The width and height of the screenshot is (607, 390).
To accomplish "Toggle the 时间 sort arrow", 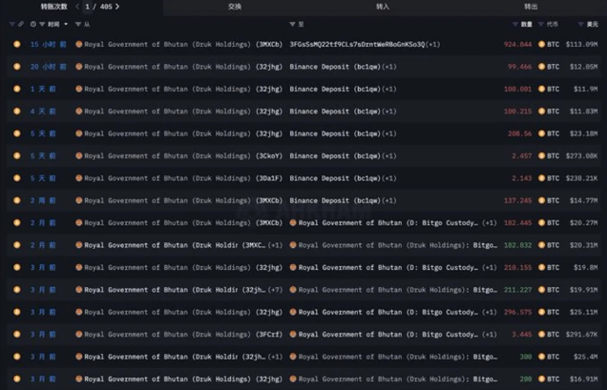I will point(66,24).
